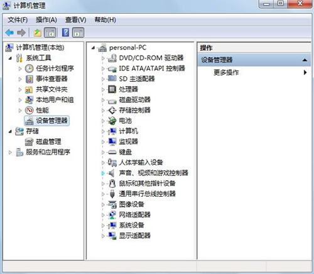314x274 pixels.
Task: Click the SD 主适配器 icon
Action: (x=112, y=79)
